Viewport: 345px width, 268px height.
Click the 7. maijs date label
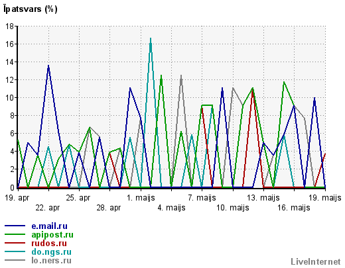pos(202,198)
